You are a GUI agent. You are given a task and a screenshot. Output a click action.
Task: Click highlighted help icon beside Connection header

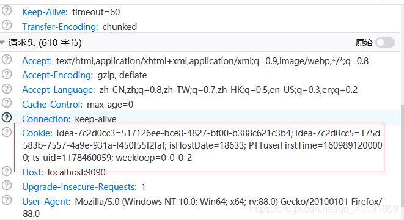click(x=7, y=117)
